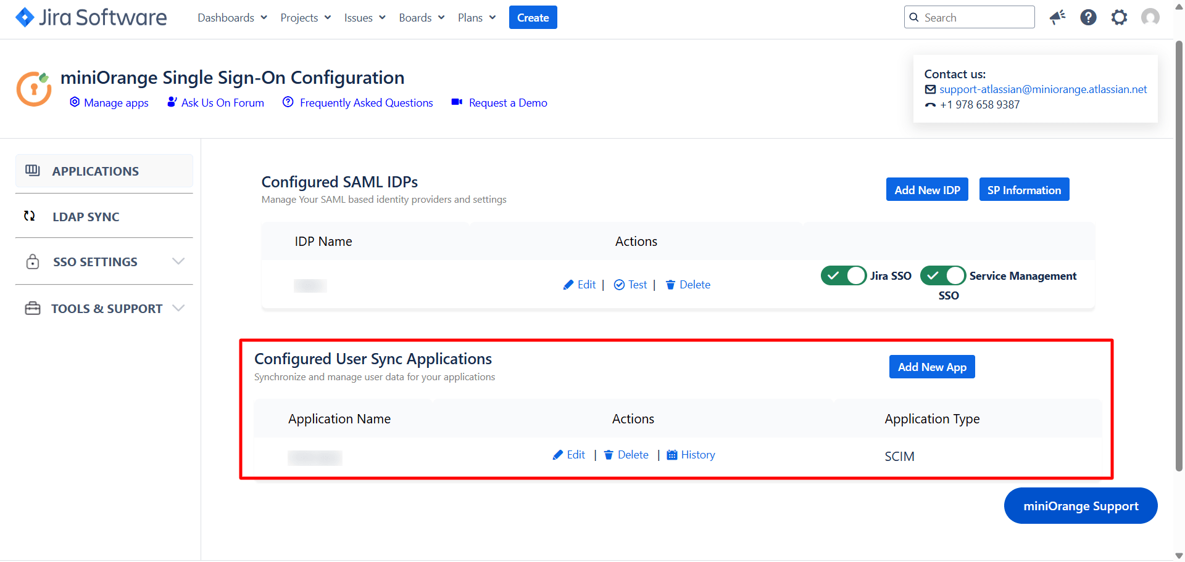Viewport: 1185px width, 562px height.
Task: Open the Frequently Asked Questions link
Action: (x=366, y=103)
